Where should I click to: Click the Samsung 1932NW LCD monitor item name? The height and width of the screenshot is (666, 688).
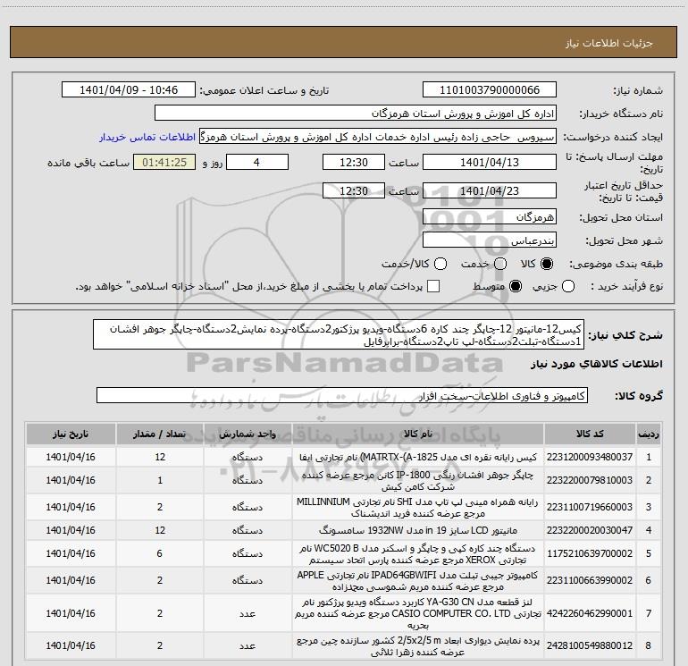click(x=418, y=530)
